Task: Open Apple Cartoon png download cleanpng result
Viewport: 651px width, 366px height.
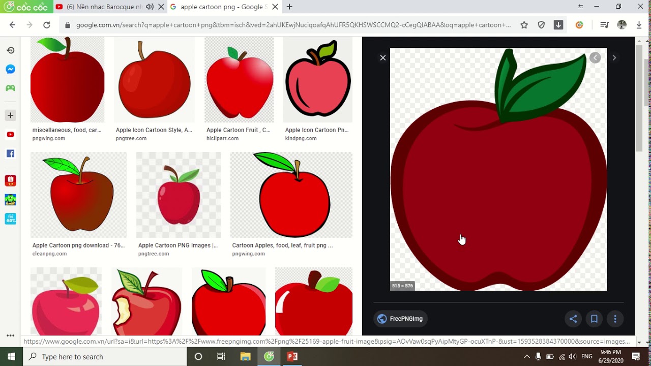Action: click(78, 246)
